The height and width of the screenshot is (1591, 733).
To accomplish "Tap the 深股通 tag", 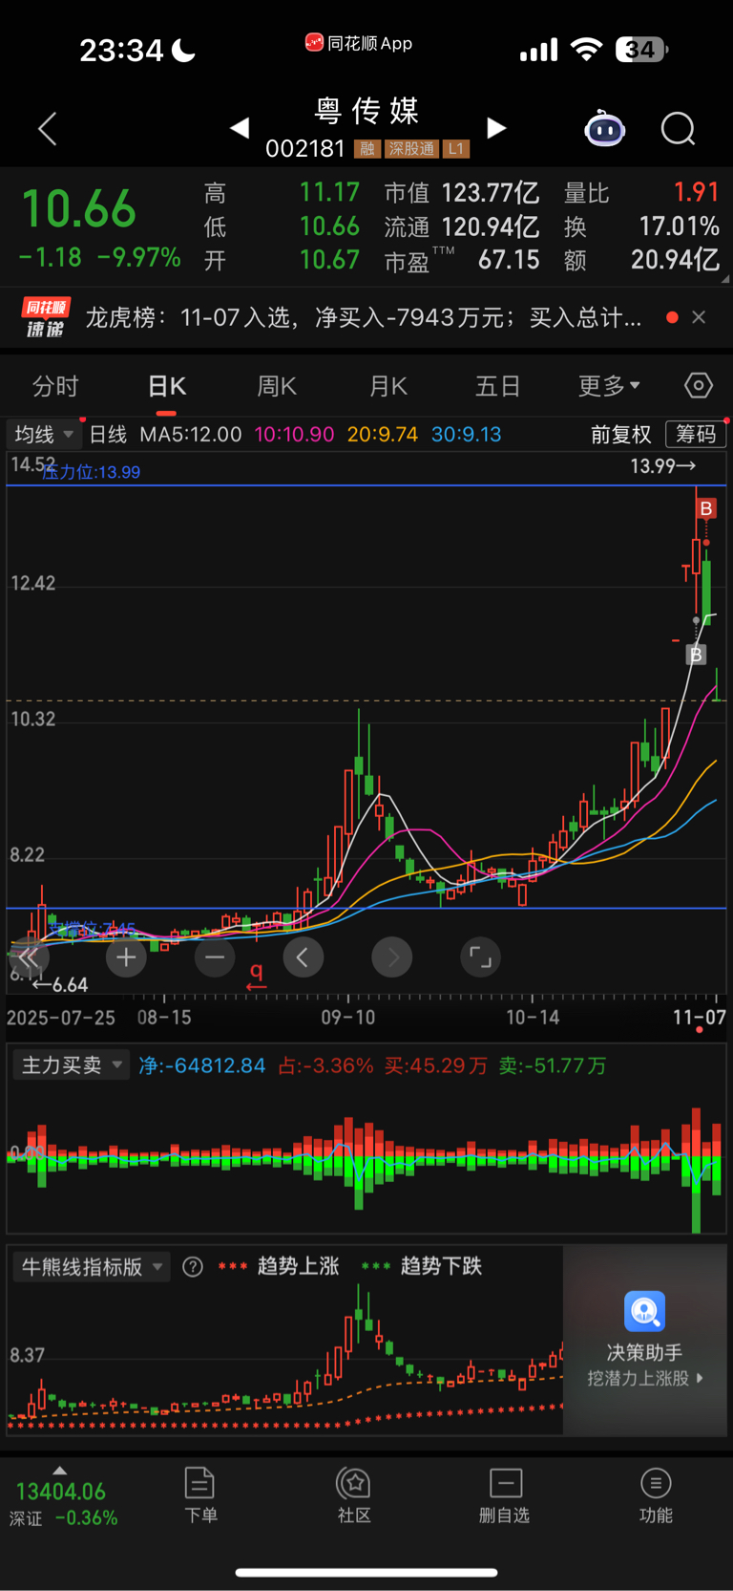I will [410, 149].
